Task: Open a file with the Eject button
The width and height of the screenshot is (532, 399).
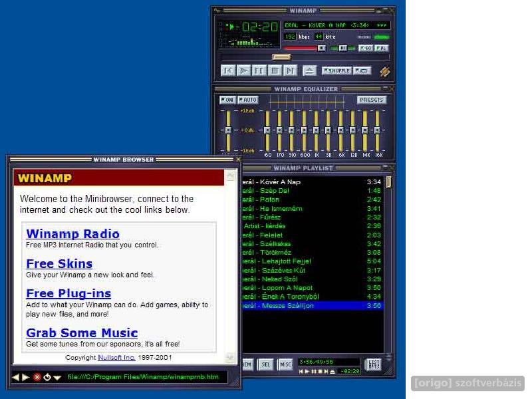Action: coord(309,70)
